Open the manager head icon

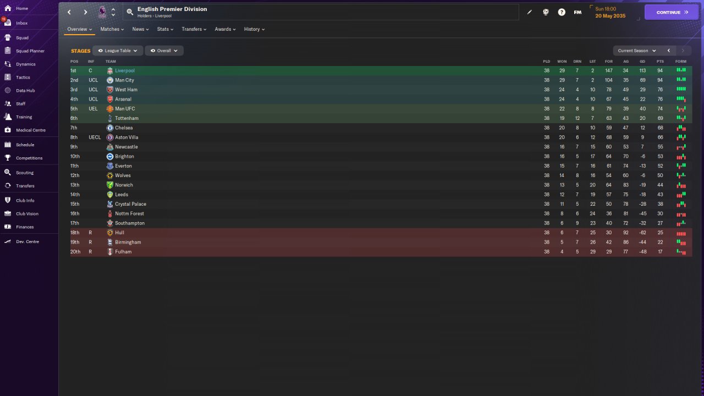click(x=546, y=12)
